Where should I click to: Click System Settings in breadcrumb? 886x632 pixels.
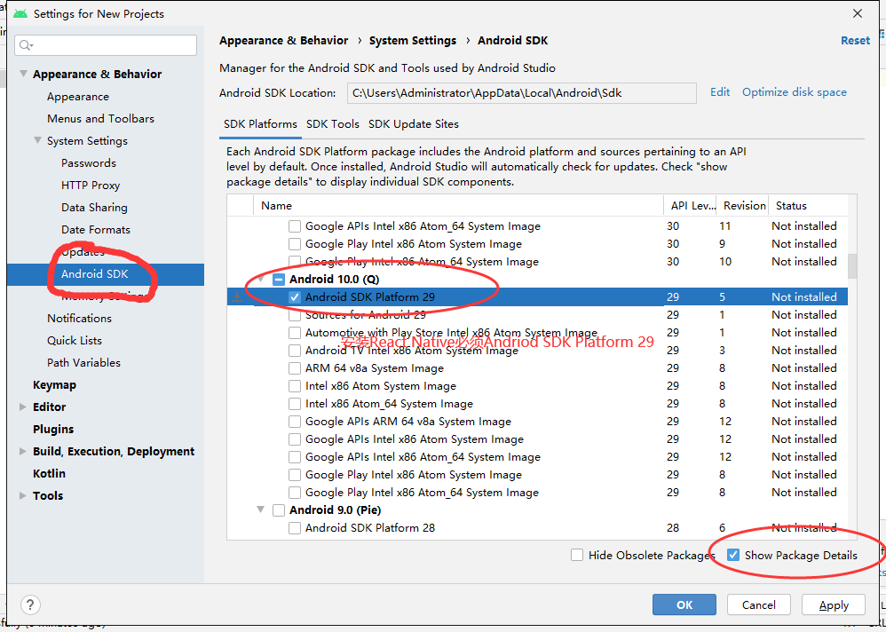coord(413,41)
